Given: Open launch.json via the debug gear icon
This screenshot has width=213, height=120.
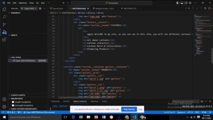Looking at the screenshot, I should pos(40,8).
